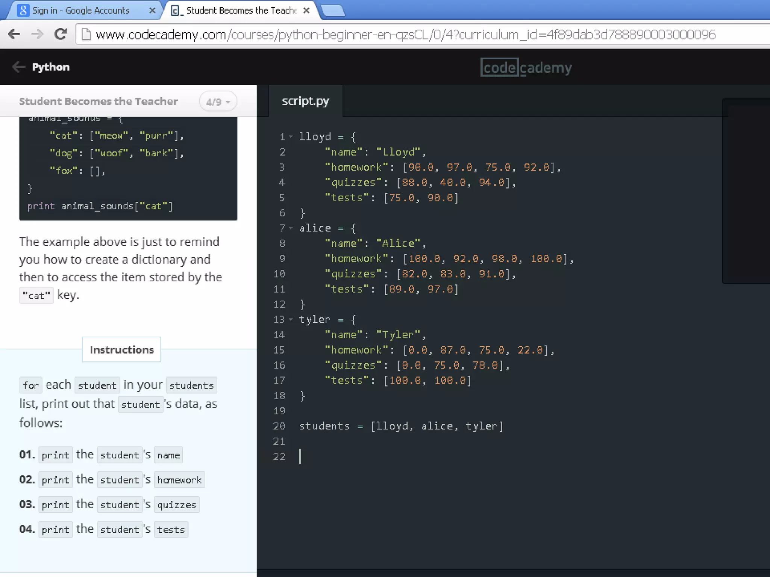Click instruction 03 print student's quizzes
The height and width of the screenshot is (577, 770).
(109, 504)
